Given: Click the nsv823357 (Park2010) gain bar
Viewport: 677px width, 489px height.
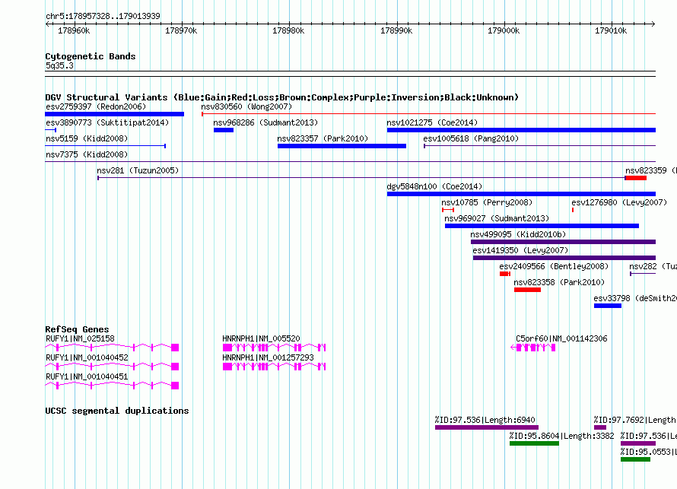Looking at the screenshot, I should [342, 146].
